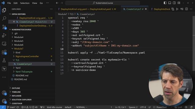Change language mode PowerShell in status bar

click(x=161, y=107)
